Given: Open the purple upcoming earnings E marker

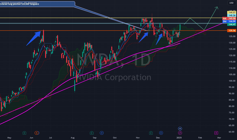Looking at the screenshot, I should click(216, 133).
